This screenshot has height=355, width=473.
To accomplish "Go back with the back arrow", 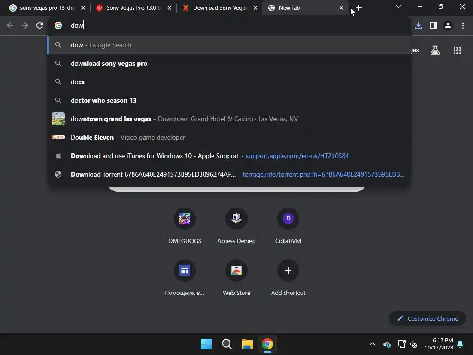I will pyautogui.click(x=10, y=25).
